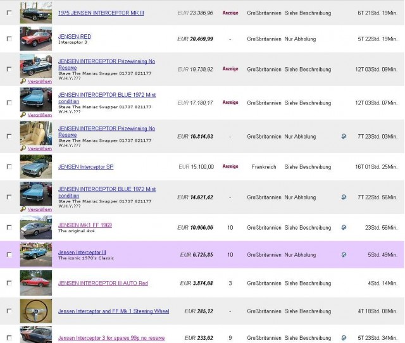Check the box of Jensen Interceptor III highlighted row
The image size is (405, 343).
point(9,254)
